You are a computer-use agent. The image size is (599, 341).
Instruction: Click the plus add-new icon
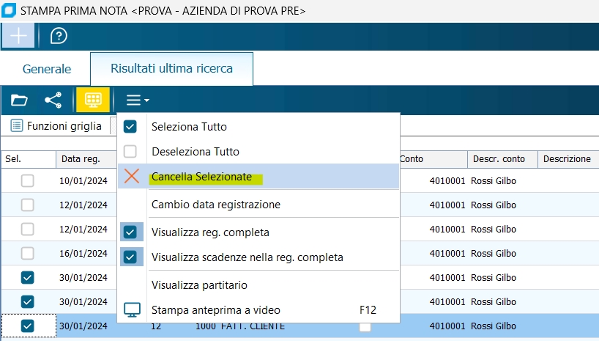18,35
